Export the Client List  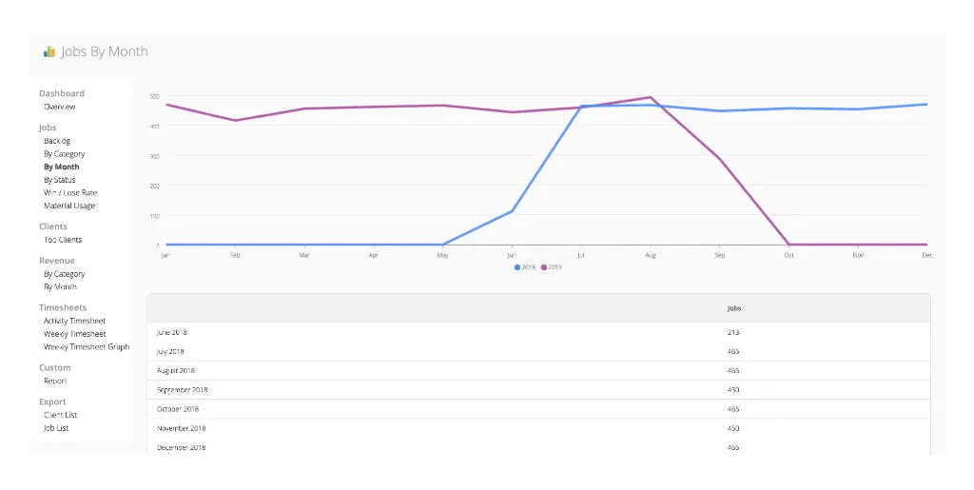(x=60, y=415)
